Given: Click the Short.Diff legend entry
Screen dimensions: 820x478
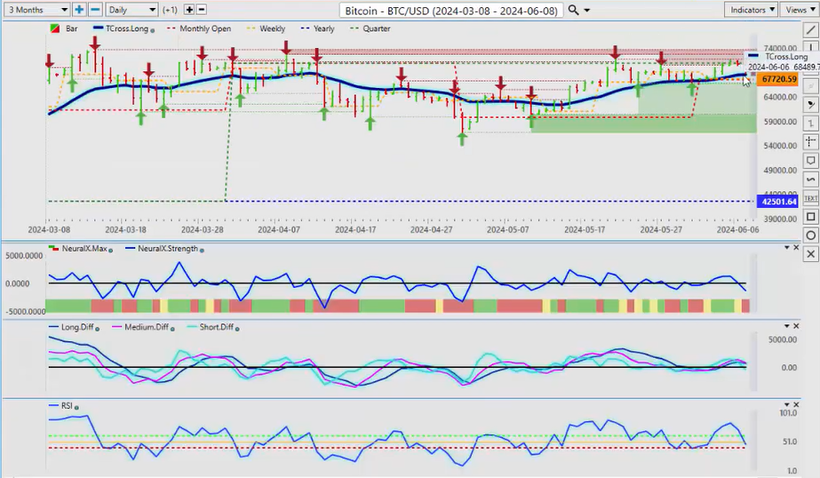Looking at the screenshot, I should coord(211,327).
